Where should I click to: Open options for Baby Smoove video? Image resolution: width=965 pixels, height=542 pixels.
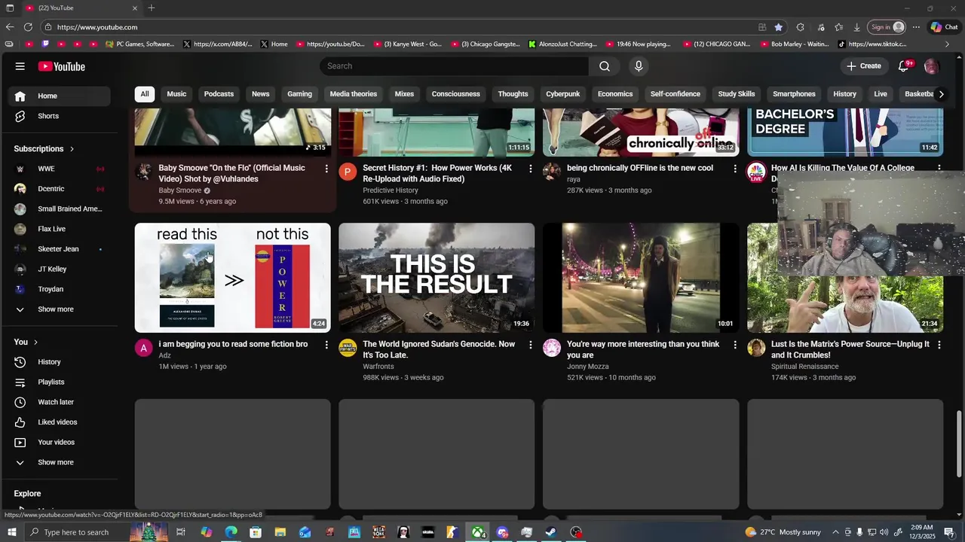[x=326, y=169]
